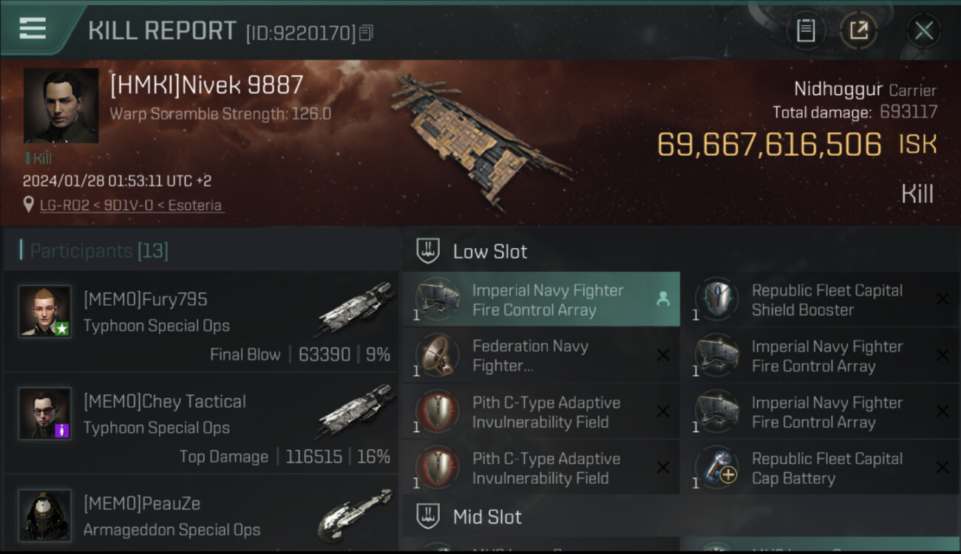Copy the kill report ID

click(367, 32)
